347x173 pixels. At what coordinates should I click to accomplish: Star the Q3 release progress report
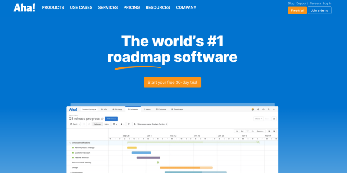[x=102, y=119]
